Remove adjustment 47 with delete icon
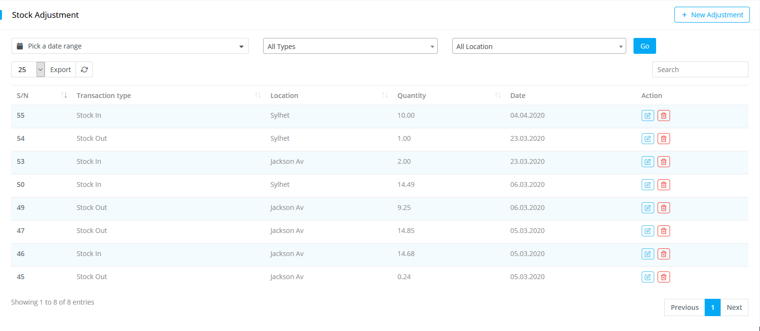760x331 pixels. [x=663, y=231]
